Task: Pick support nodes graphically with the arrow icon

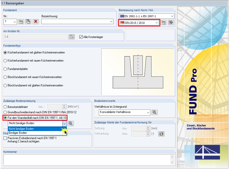Action: pos(72,37)
